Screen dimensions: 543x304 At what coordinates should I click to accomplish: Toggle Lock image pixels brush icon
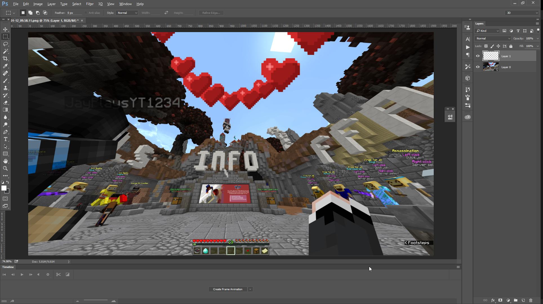click(492, 46)
